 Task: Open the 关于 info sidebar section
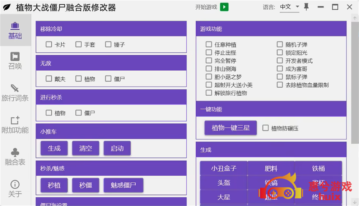coord(15,189)
